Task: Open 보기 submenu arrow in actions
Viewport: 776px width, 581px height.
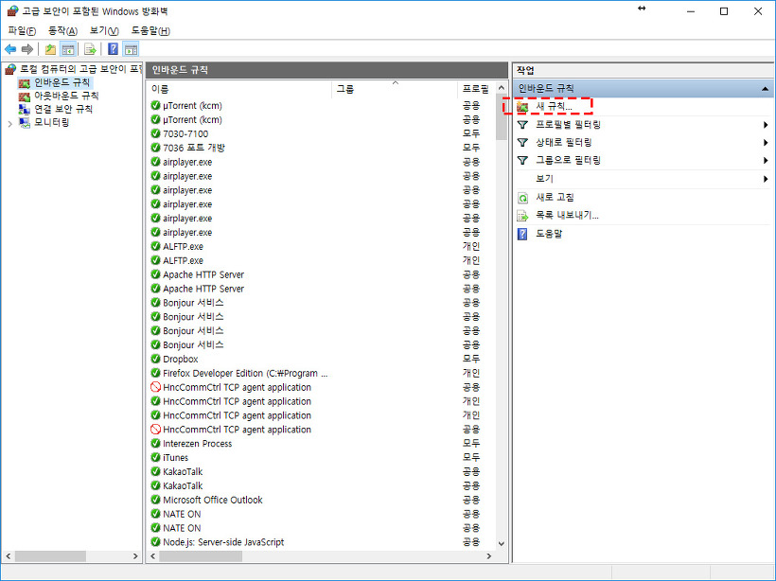Action: pyautogui.click(x=766, y=179)
